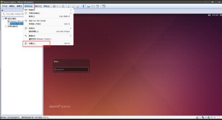Pause the virtual machine from toolbar
The width and height of the screenshot is (222, 120).
(x=54, y=6)
